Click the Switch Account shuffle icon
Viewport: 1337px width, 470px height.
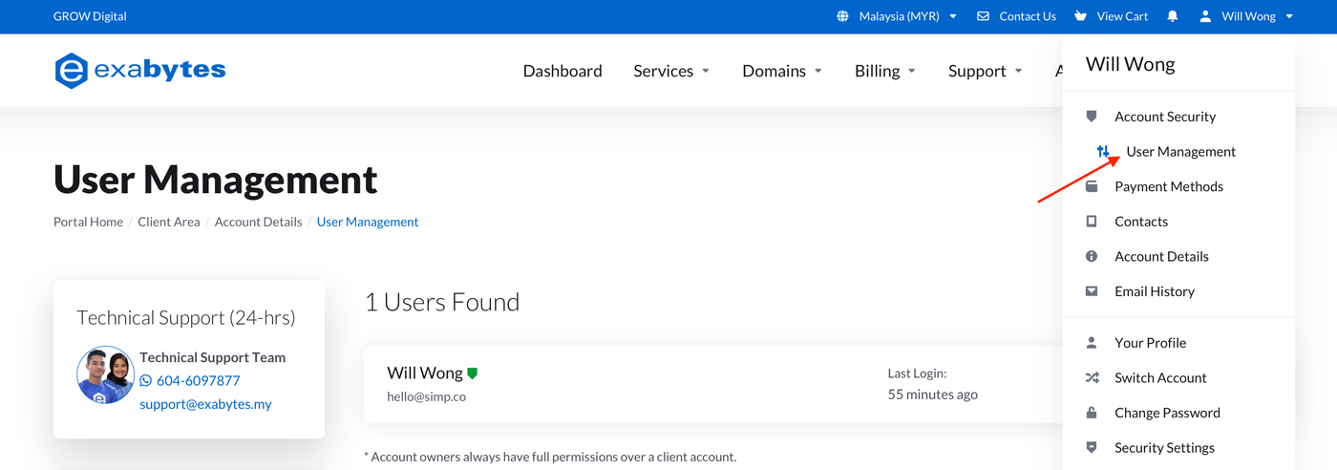point(1092,377)
